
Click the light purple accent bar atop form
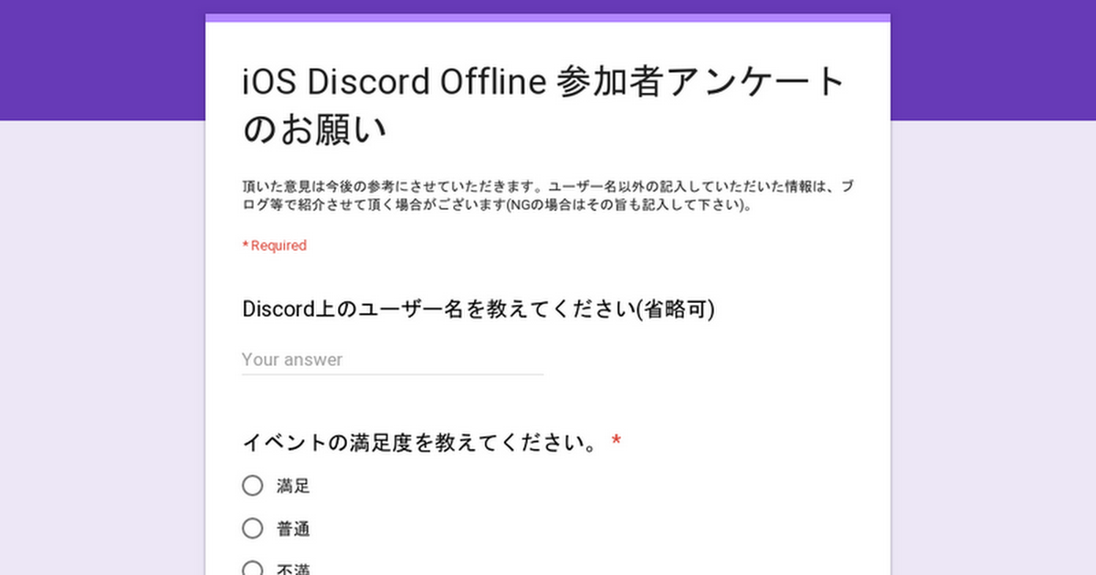pyautogui.click(x=548, y=17)
